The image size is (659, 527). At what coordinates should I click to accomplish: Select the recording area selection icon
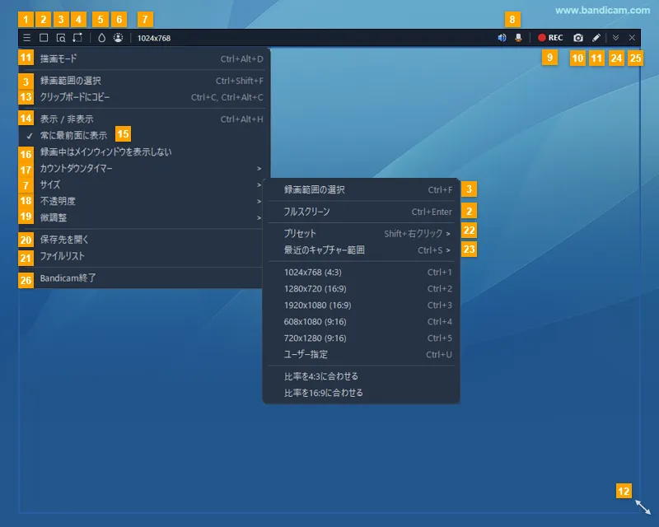coord(77,38)
